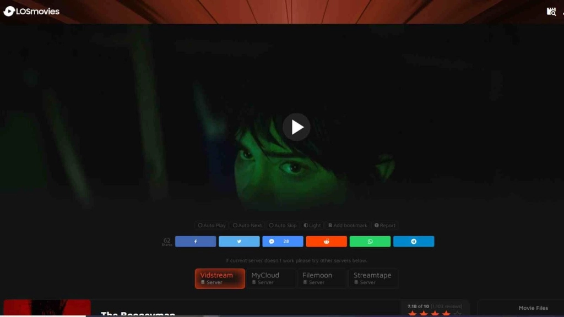Enable Auto Play

[x=211, y=225]
